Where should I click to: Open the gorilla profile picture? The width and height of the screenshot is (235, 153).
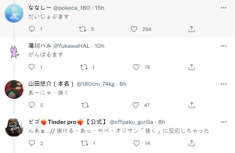point(14,128)
